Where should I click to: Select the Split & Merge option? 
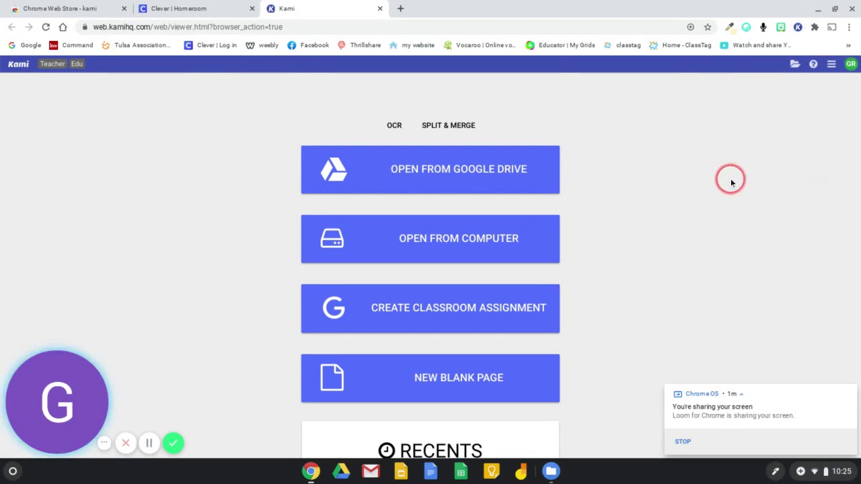449,125
